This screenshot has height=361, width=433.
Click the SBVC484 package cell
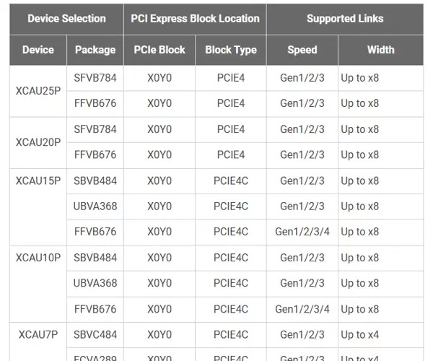point(95,335)
